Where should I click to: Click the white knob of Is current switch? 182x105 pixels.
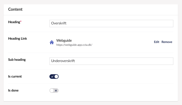(x=56, y=77)
